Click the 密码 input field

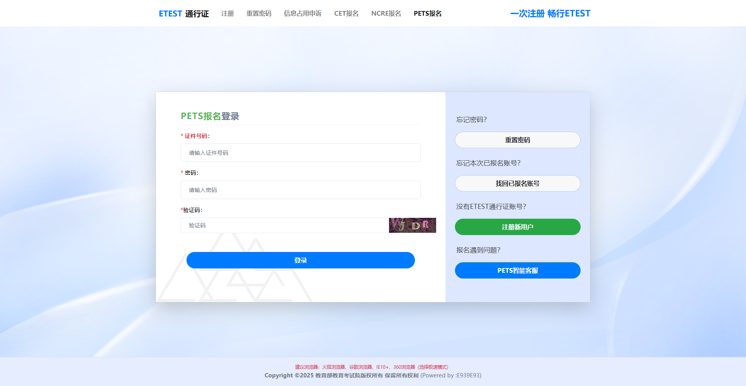[x=300, y=190]
